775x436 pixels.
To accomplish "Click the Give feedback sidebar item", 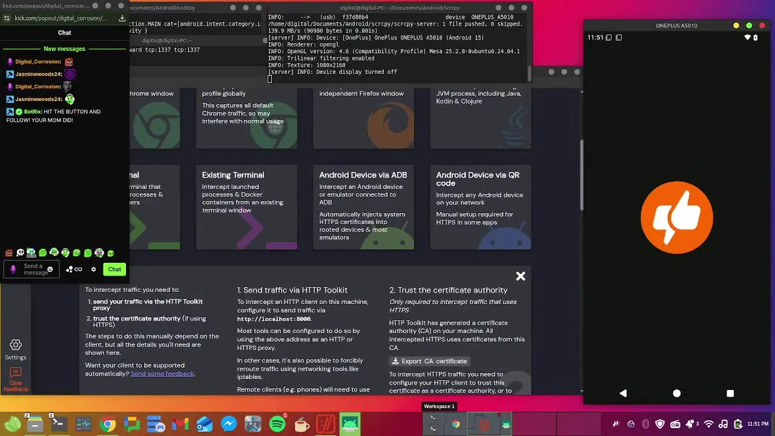I will click(16, 380).
